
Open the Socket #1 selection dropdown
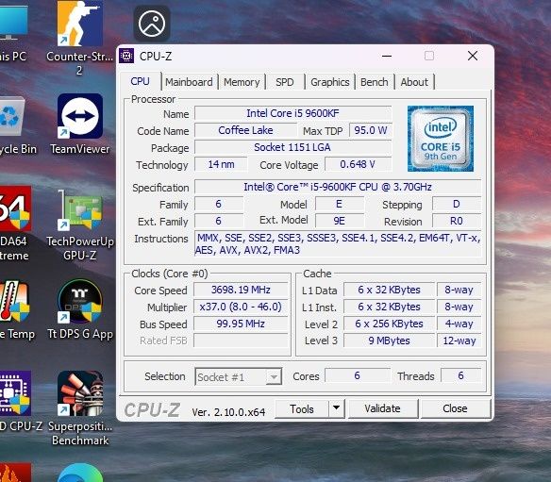[x=239, y=376]
